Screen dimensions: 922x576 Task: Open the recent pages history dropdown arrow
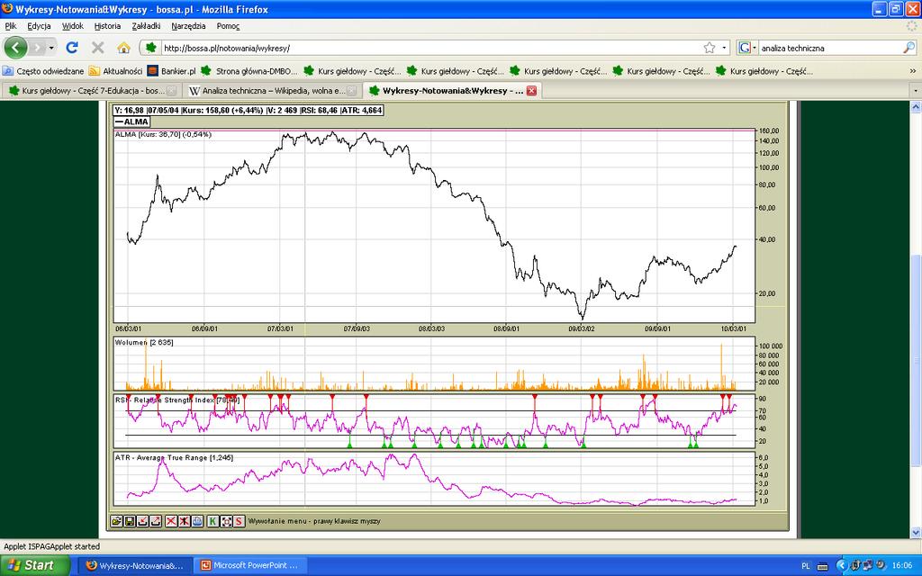51,48
